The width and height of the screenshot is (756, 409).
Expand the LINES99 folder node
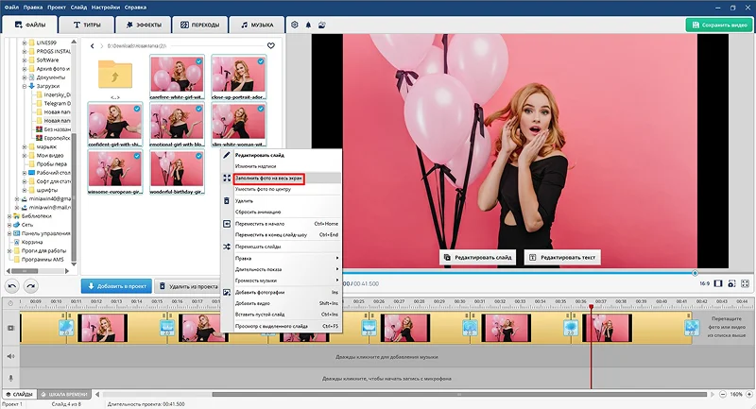25,43
